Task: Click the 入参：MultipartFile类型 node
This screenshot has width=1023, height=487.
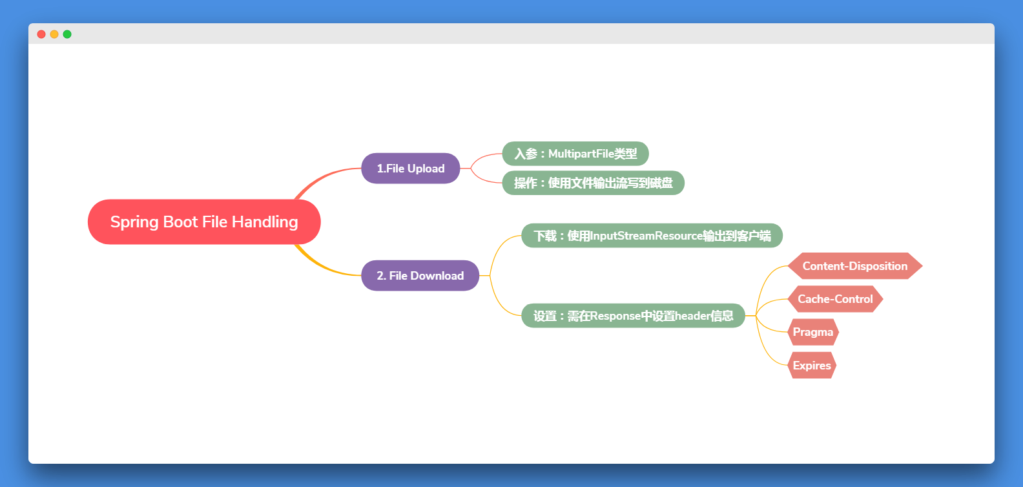Action: pos(575,154)
